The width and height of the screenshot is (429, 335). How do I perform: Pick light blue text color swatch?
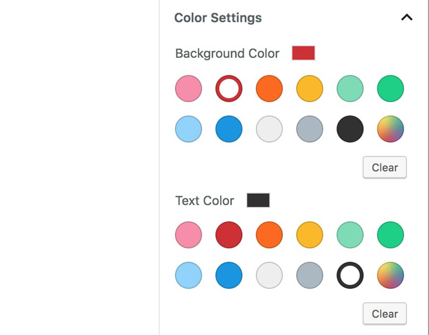point(188,275)
